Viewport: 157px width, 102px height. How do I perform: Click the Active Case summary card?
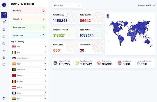29,19
